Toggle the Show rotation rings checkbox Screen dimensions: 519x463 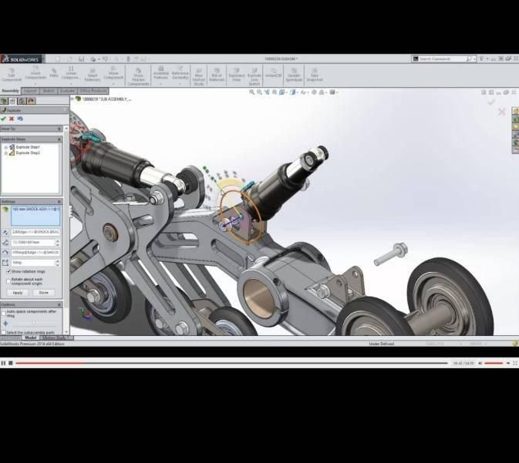click(8, 271)
